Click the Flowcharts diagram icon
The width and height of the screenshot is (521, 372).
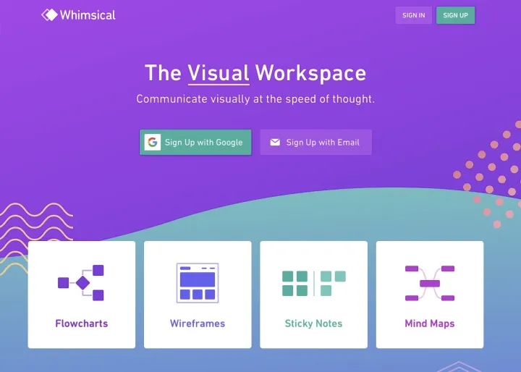(81, 282)
